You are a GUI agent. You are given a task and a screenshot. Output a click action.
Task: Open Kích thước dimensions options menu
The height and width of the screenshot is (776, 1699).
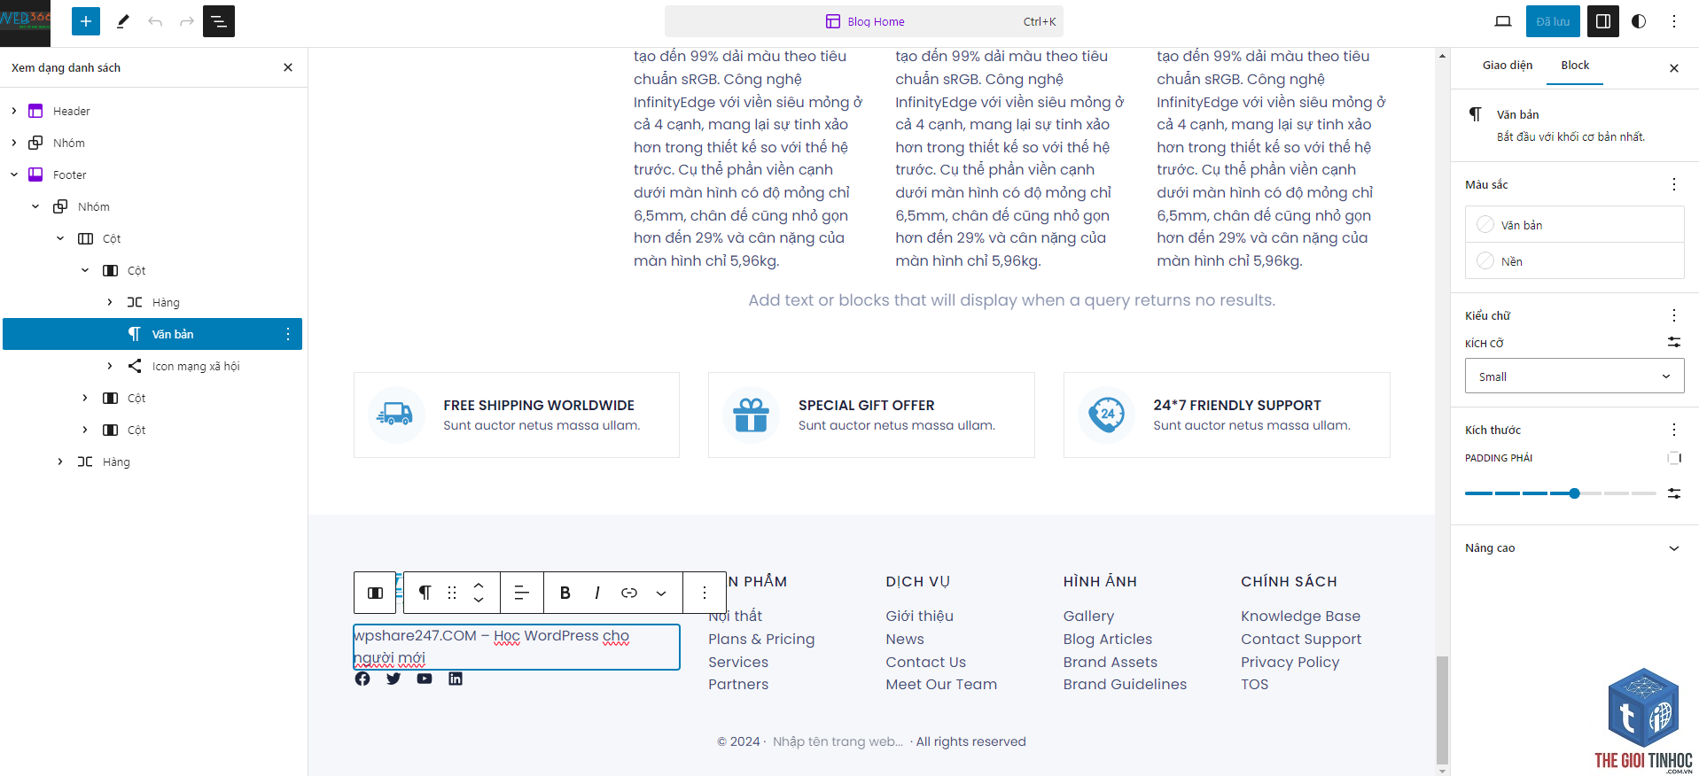[x=1674, y=430]
